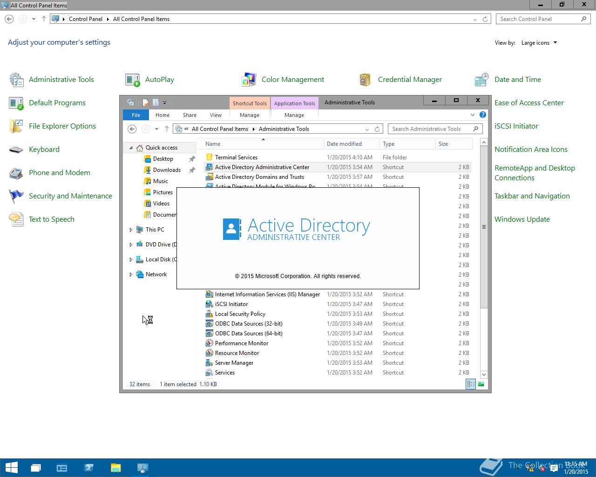Click the Action Center notification tray icon
The height and width of the screenshot is (477, 596).
(554, 469)
